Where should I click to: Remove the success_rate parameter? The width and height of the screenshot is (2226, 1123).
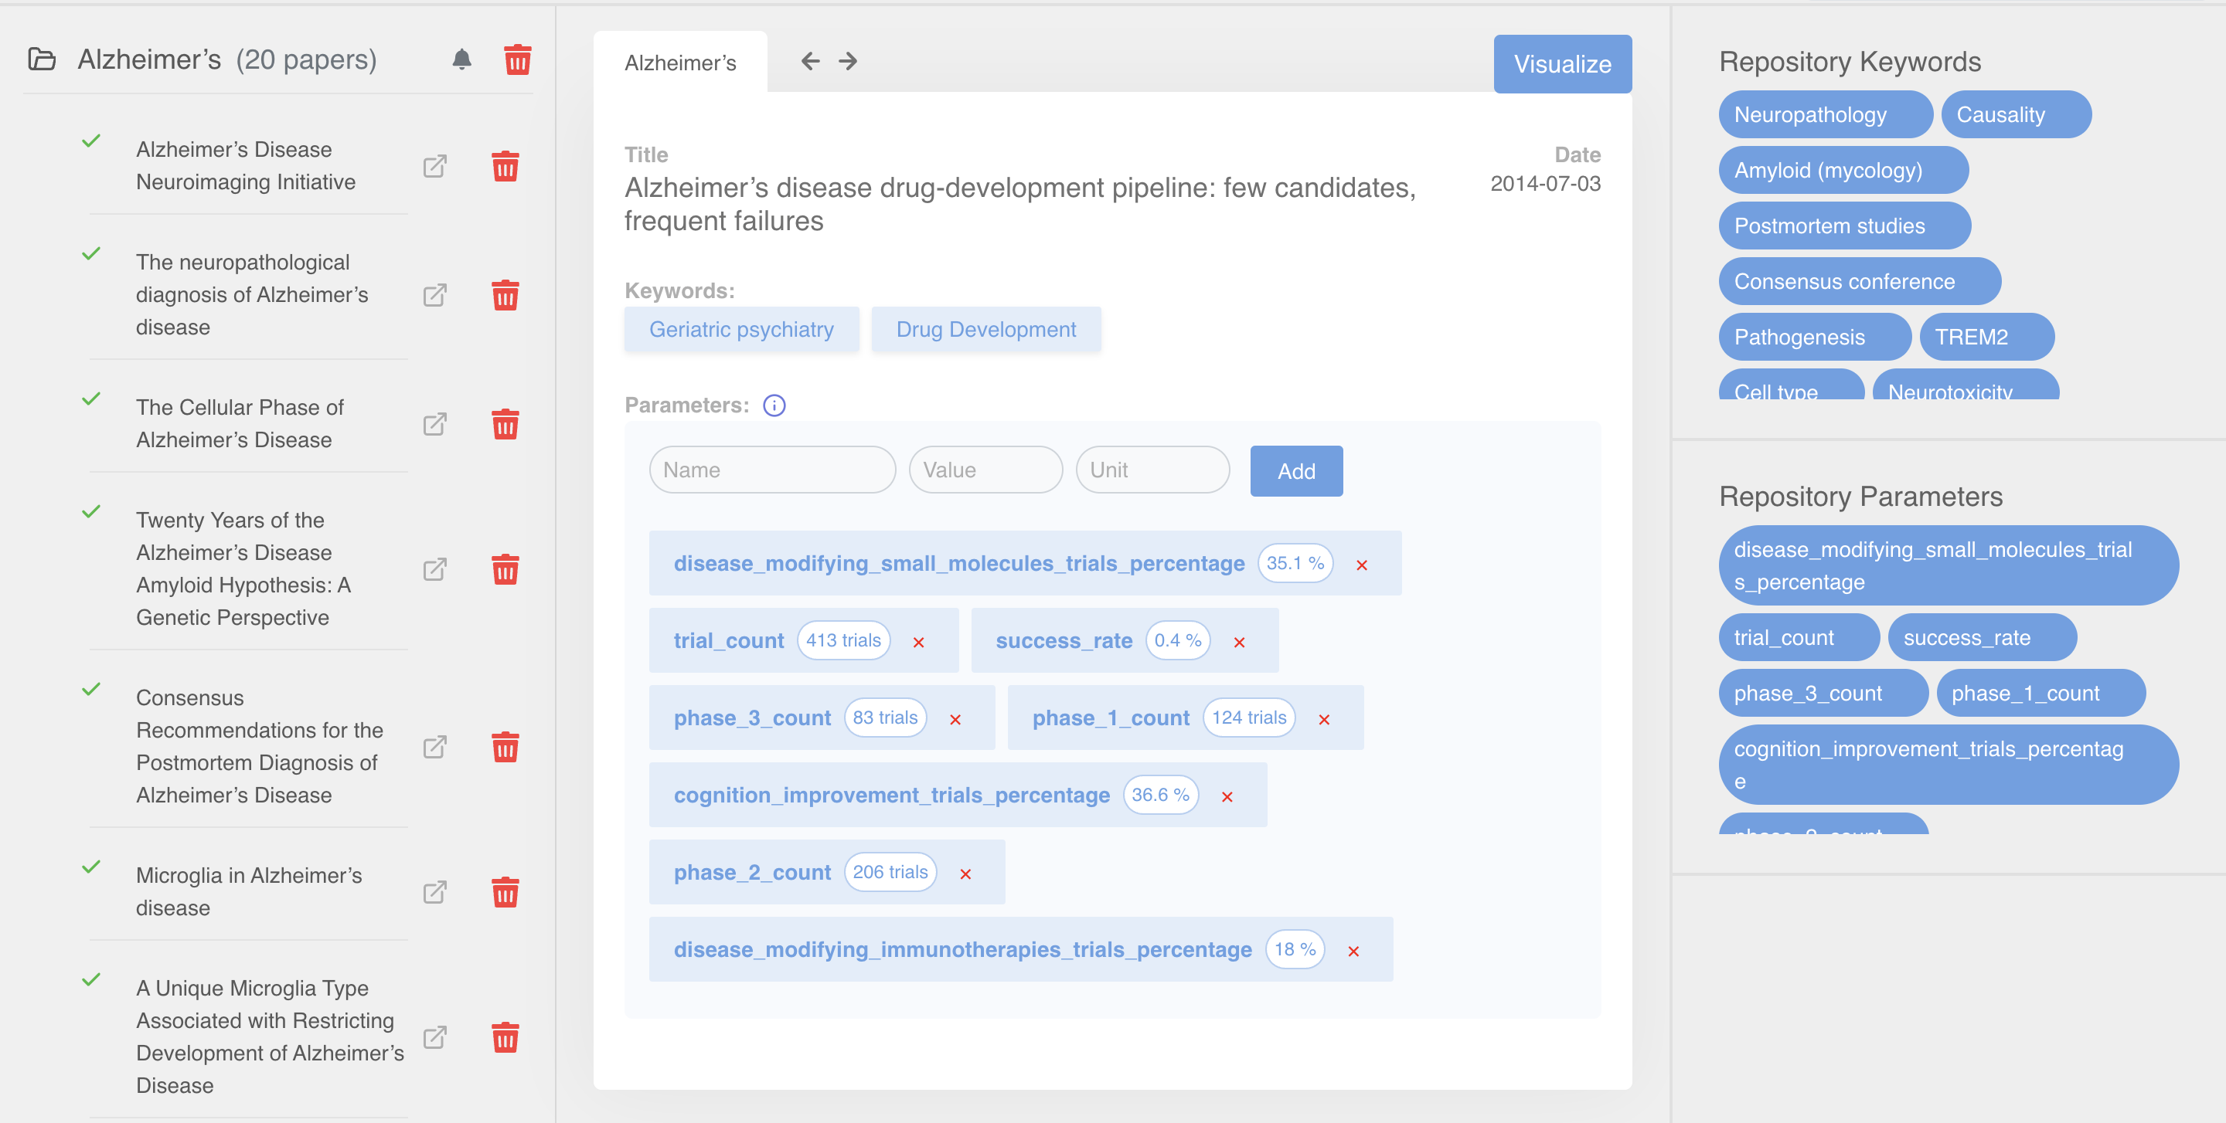(x=1238, y=641)
